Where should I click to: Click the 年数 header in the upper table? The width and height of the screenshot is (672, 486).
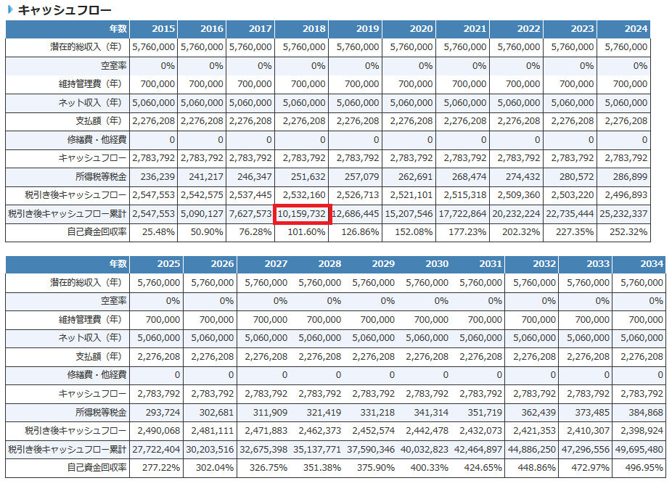tap(67, 29)
